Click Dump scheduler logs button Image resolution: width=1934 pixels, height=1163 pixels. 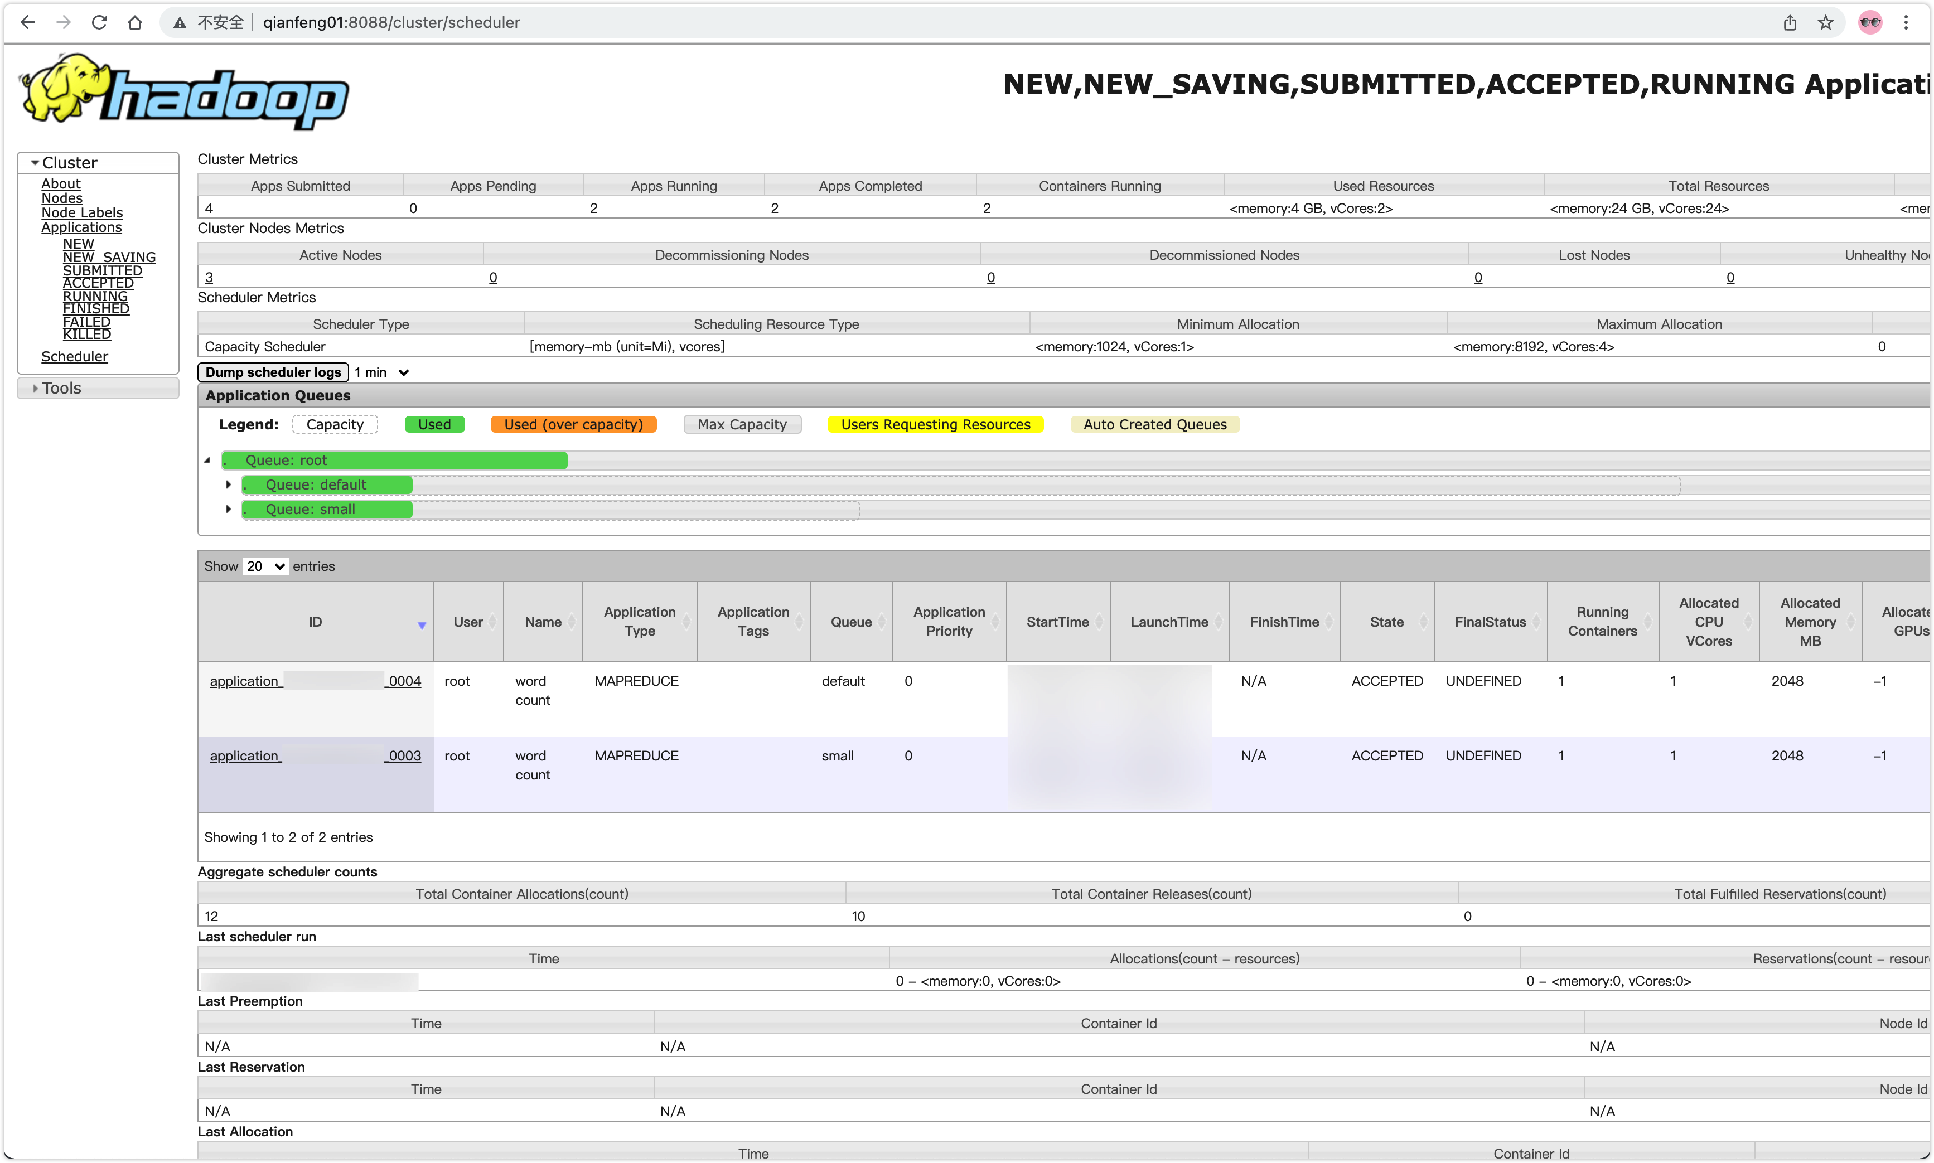[x=273, y=372]
